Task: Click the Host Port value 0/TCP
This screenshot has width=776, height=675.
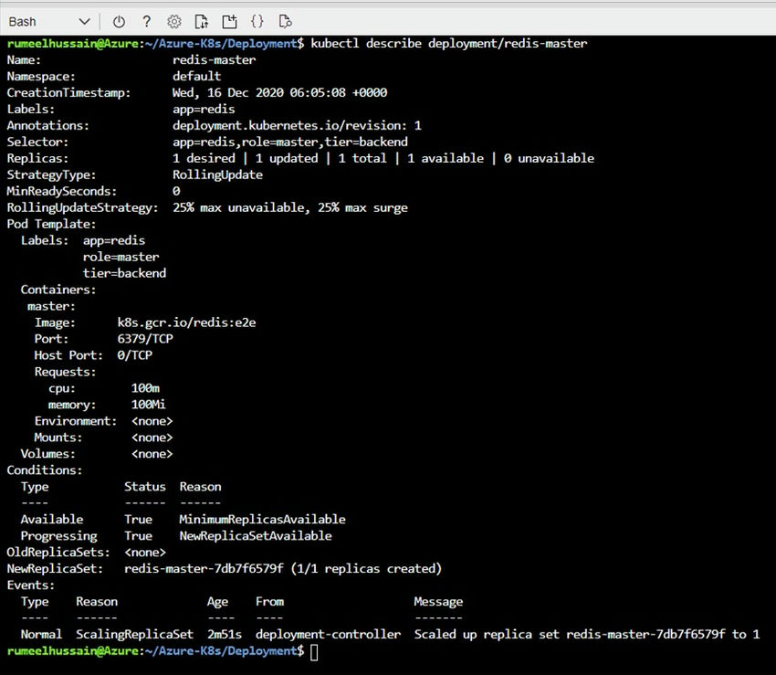Action: [x=134, y=355]
